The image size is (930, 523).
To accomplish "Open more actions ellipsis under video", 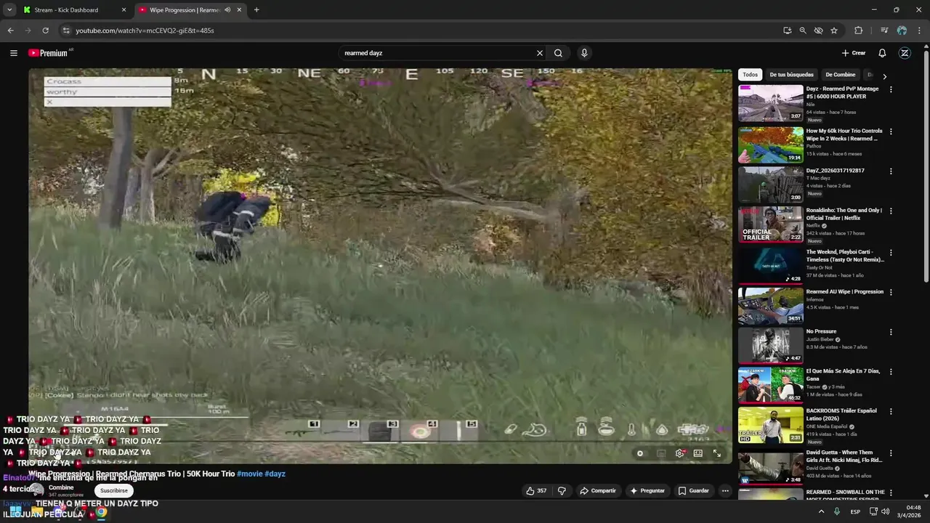I will [725, 491].
